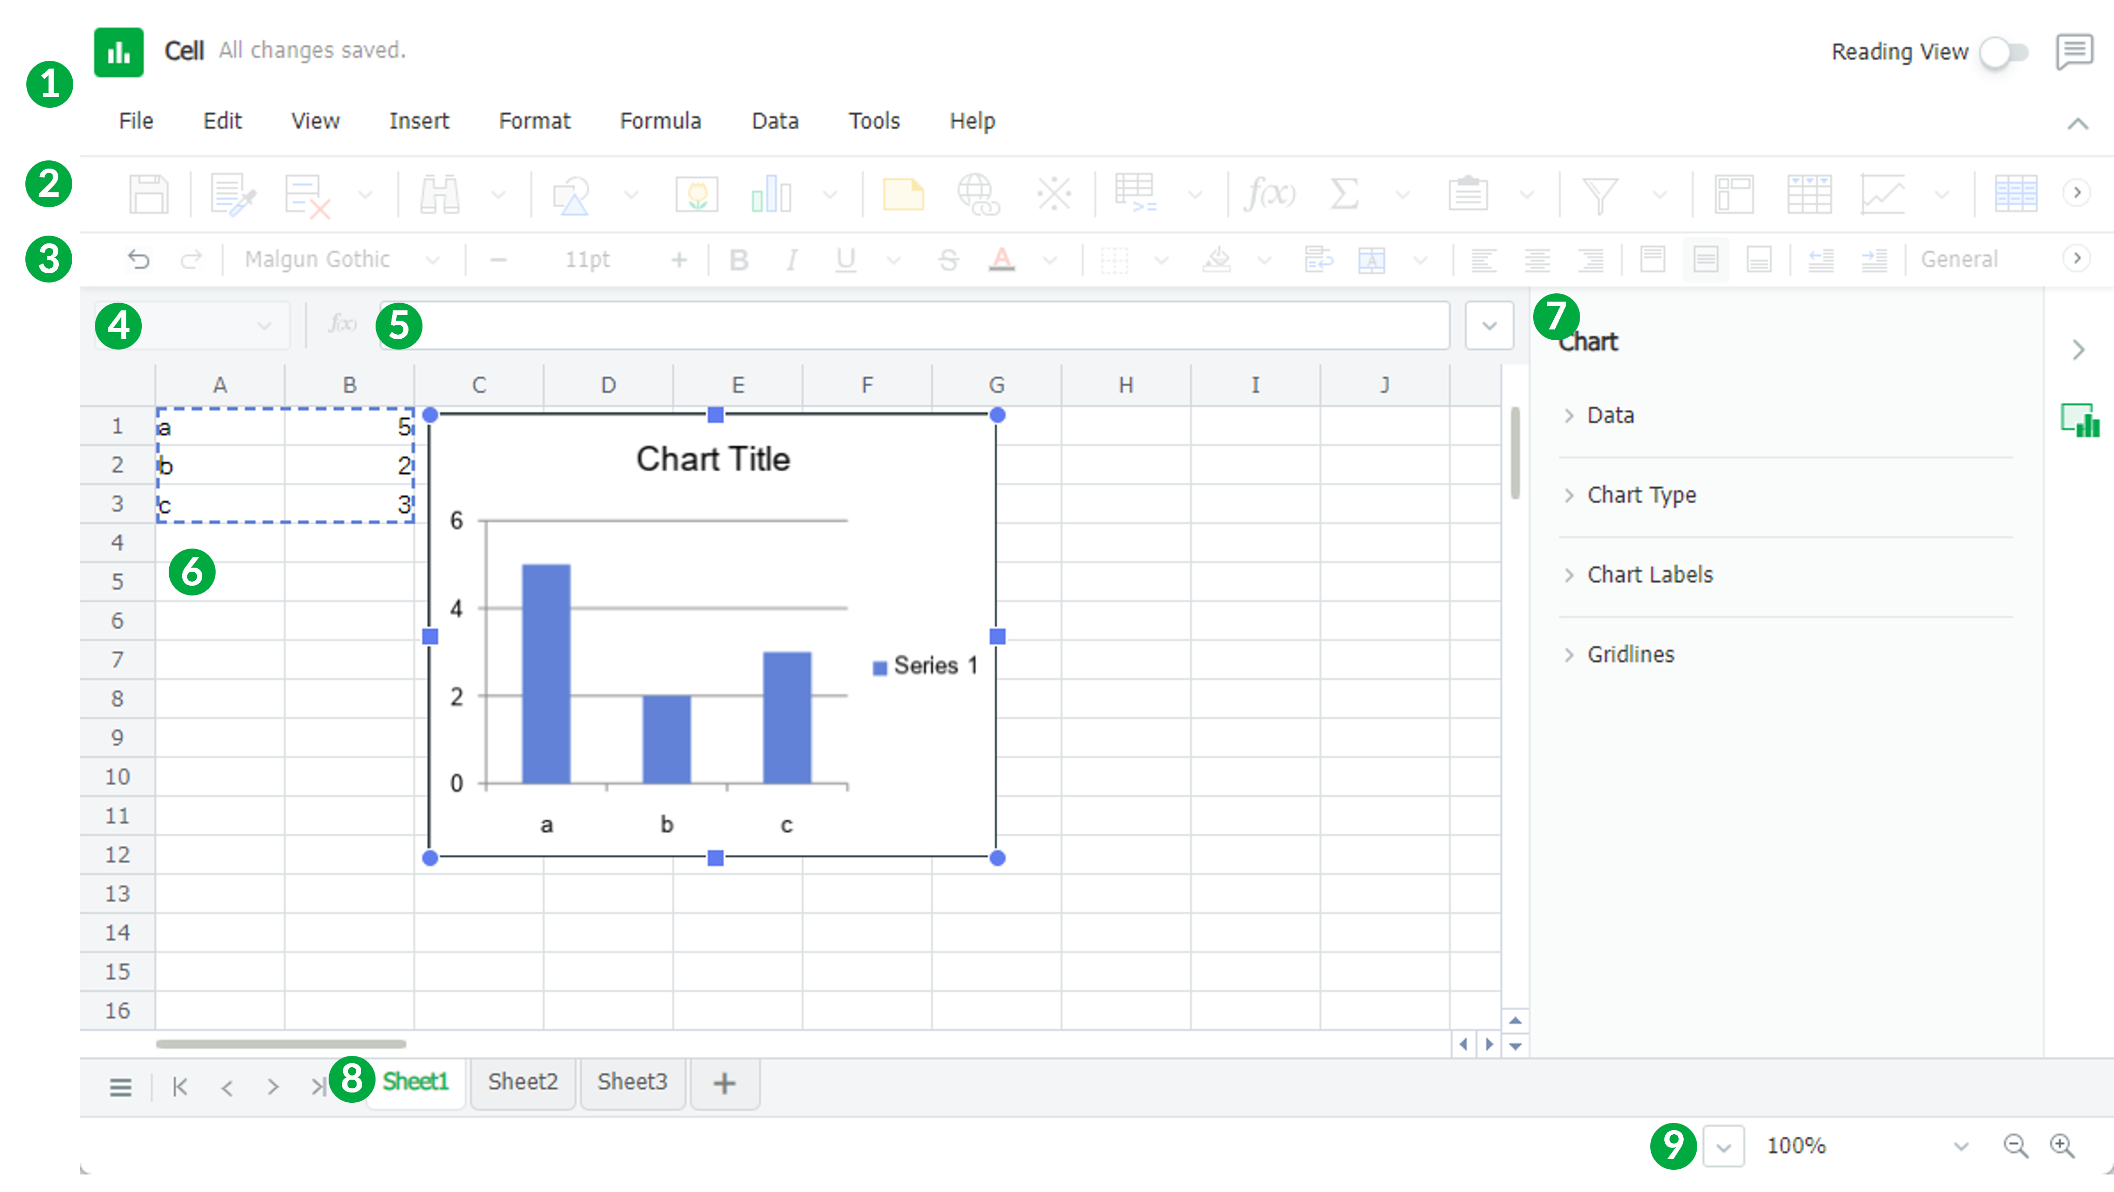Toggle the Reading View switch
This screenshot has height=1192, width=2114.
click(2004, 53)
